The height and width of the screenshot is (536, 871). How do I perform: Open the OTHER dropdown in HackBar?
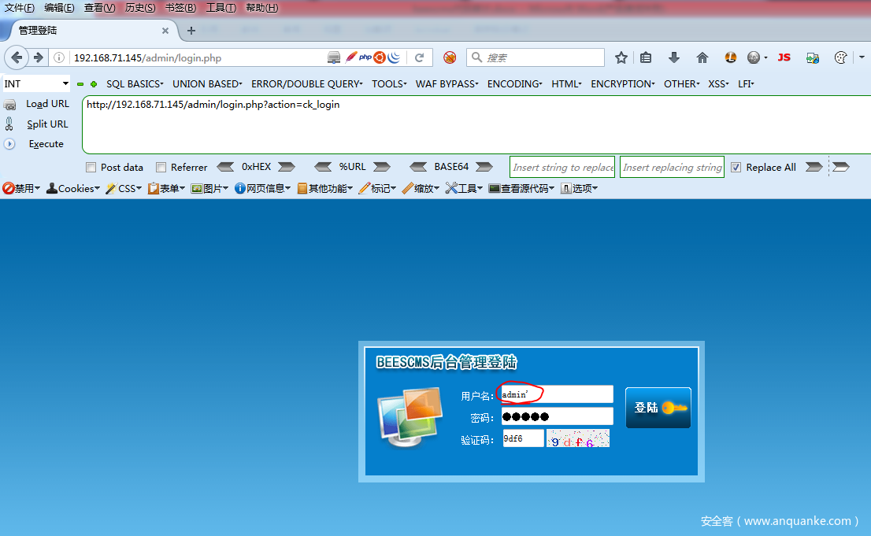click(x=681, y=84)
